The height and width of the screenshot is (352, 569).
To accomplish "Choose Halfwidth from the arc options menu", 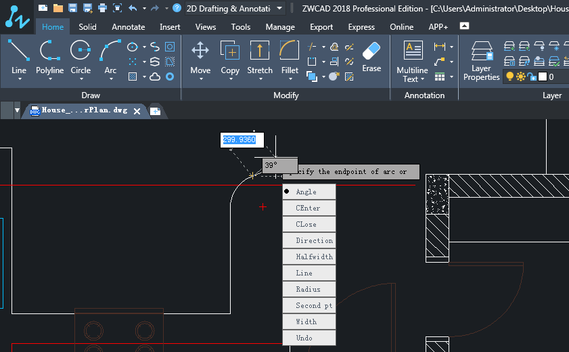I will coord(309,257).
